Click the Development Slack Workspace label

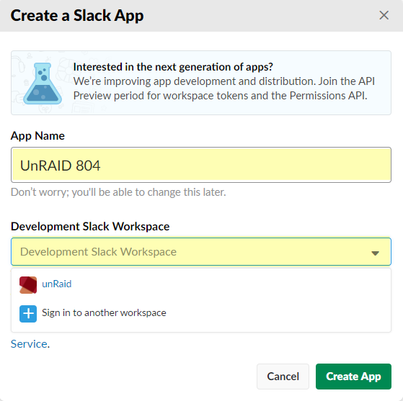click(x=90, y=227)
